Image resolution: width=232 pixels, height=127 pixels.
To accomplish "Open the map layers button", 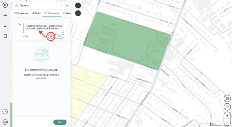I will [227, 99].
